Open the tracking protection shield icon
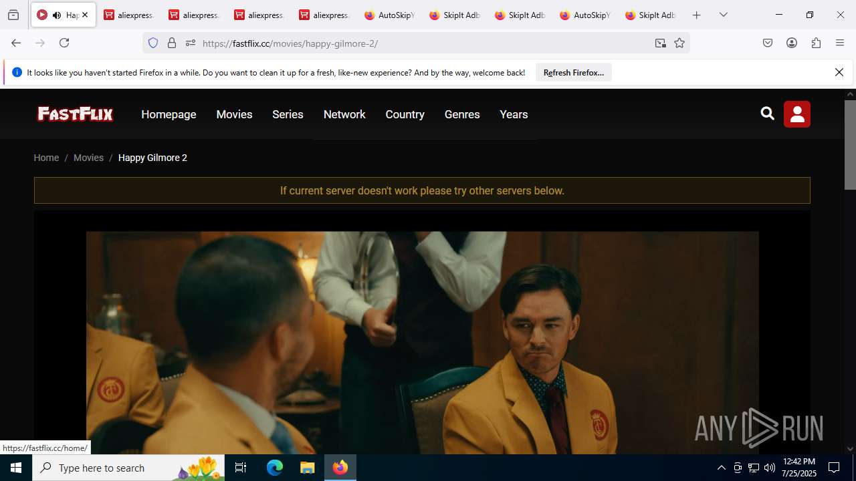Viewport: 856px width, 481px height. (x=153, y=43)
